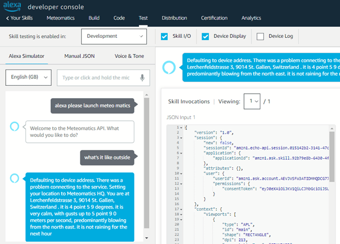Screen dimensions: 340x244
Task: Collapse the "permissions" fold arrow on line 12
Action: (x=181, y=184)
